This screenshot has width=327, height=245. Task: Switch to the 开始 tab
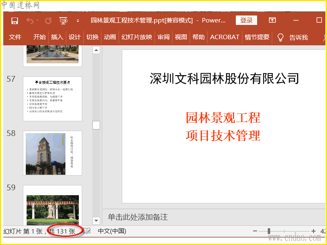[39, 37]
